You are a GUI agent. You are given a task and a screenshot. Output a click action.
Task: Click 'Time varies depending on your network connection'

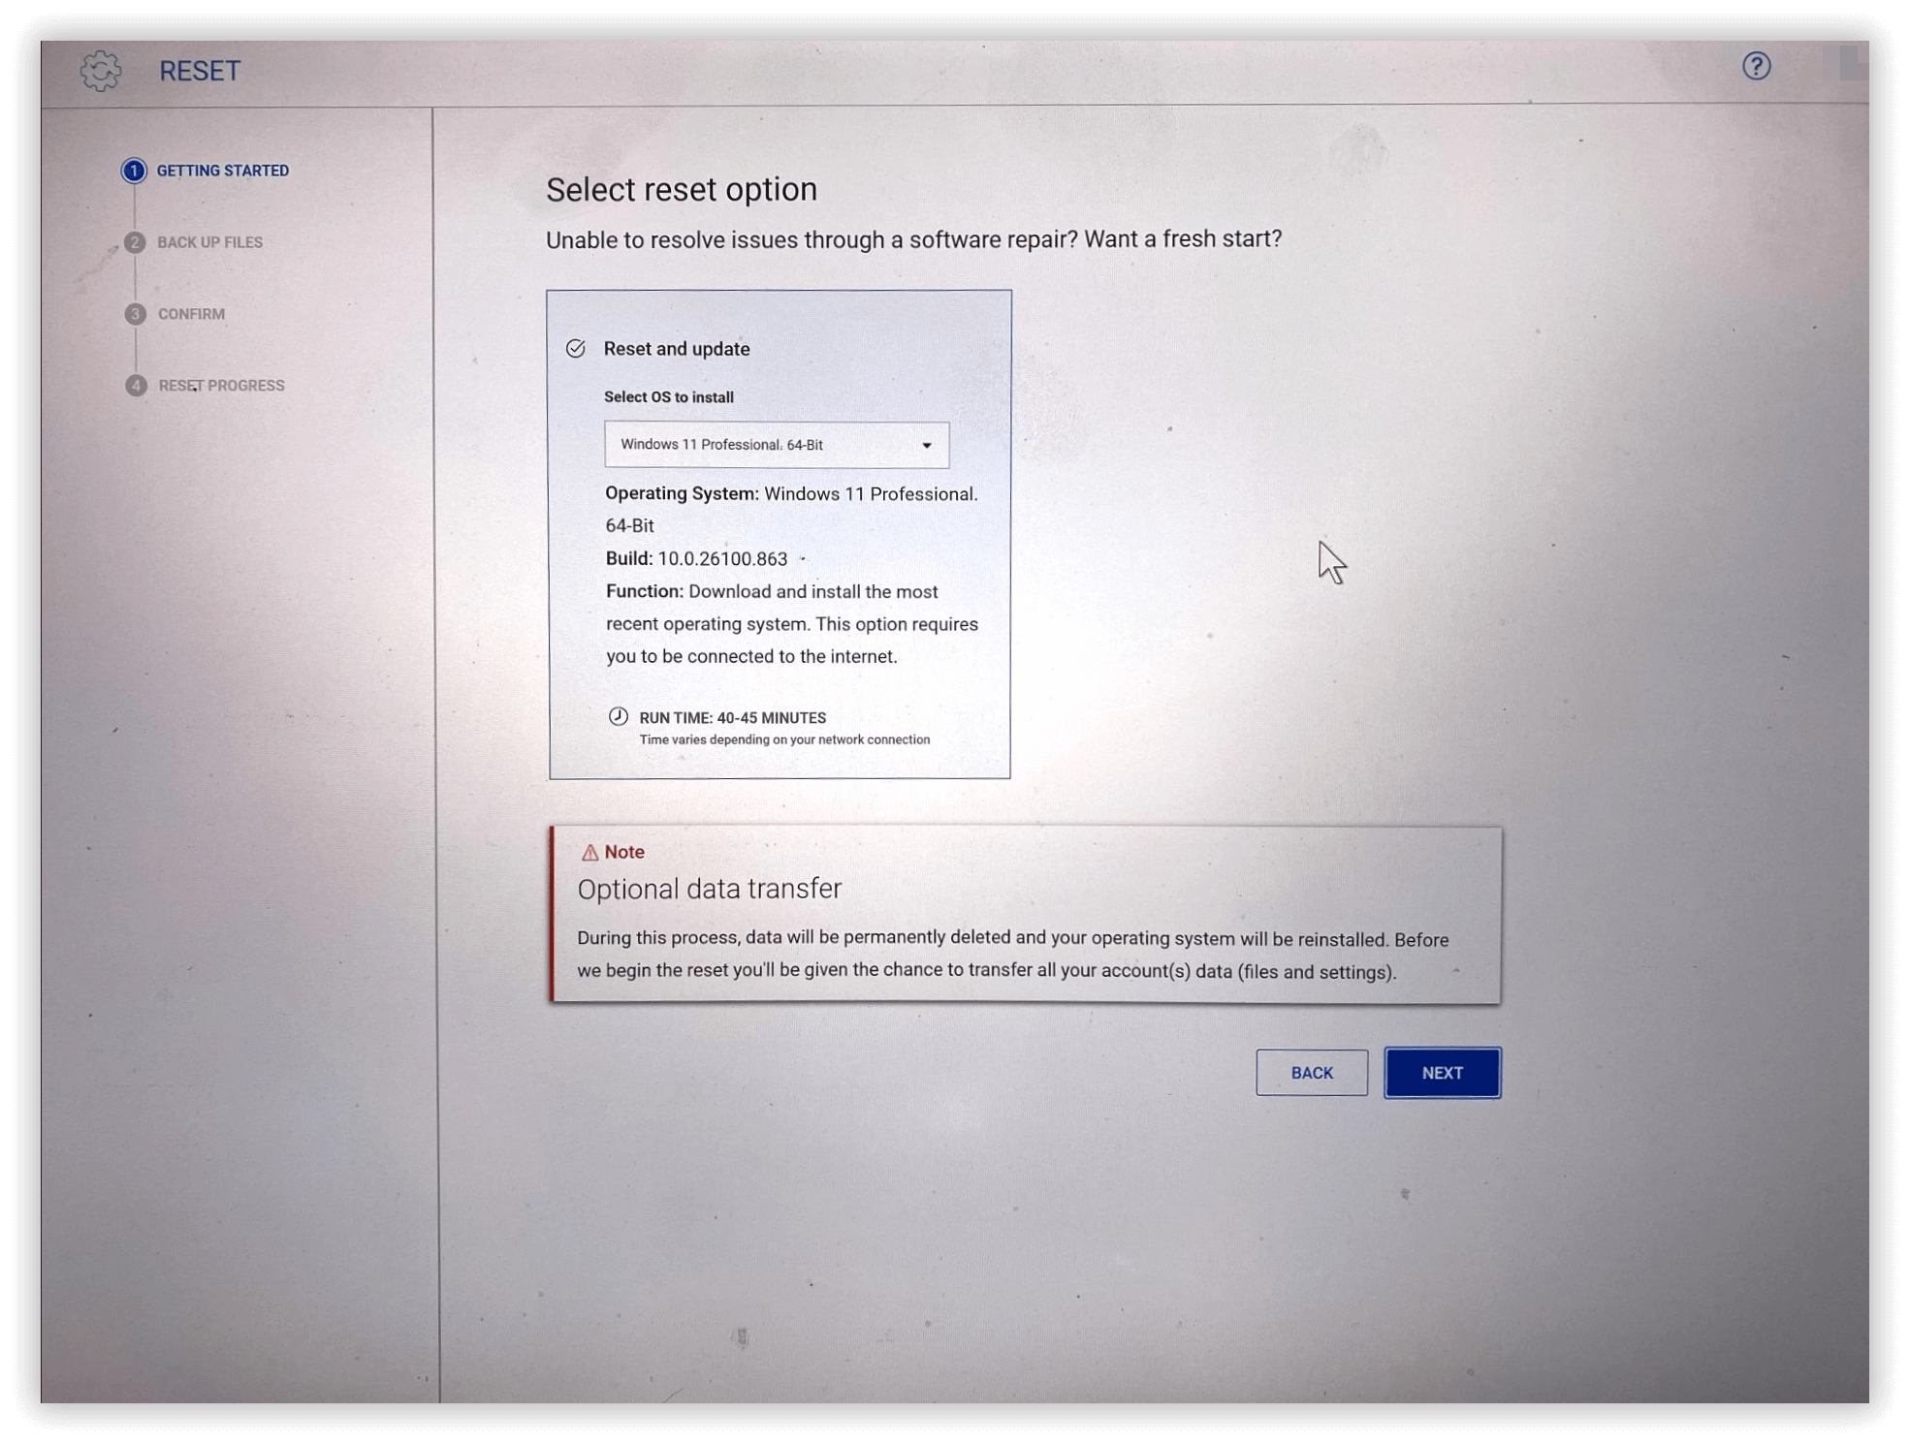tap(784, 739)
